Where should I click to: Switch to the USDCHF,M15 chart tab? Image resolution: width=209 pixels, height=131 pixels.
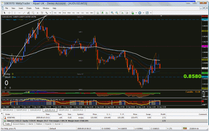tap(78, 110)
